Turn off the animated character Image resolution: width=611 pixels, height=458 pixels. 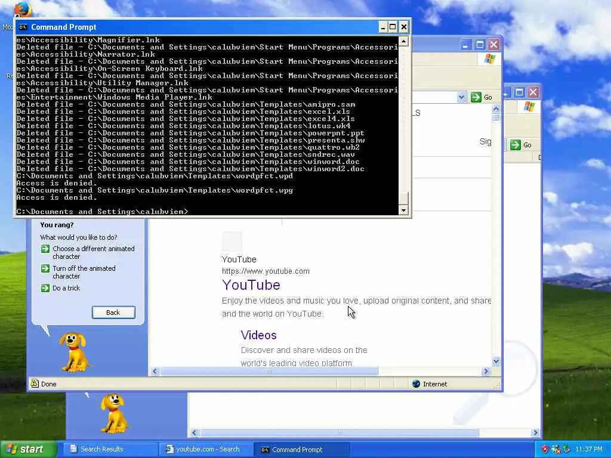click(84, 272)
